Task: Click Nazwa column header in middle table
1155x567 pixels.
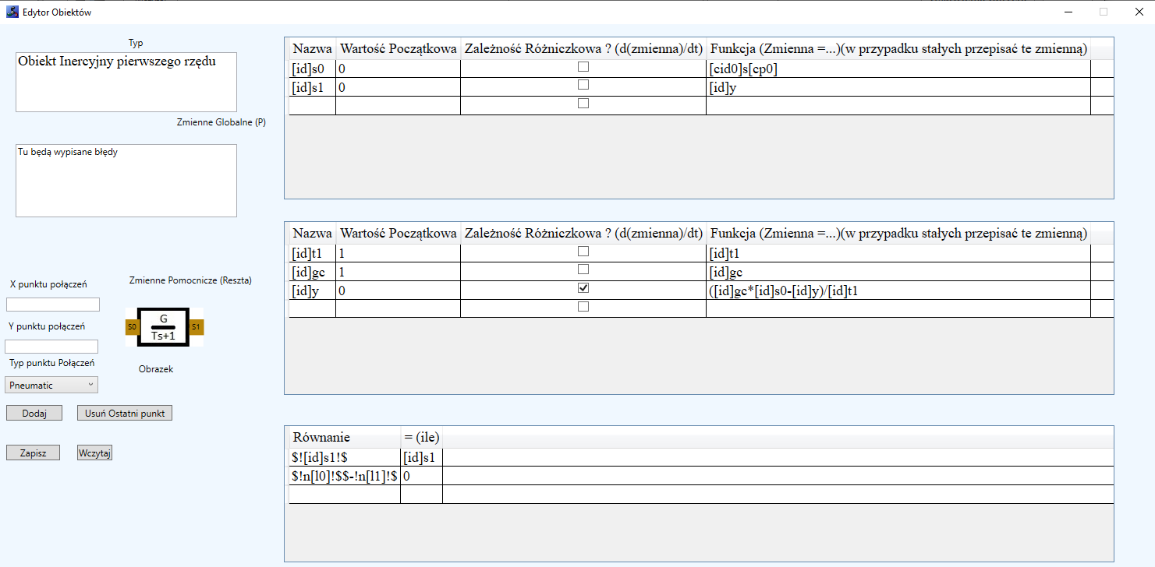Action: pos(312,234)
